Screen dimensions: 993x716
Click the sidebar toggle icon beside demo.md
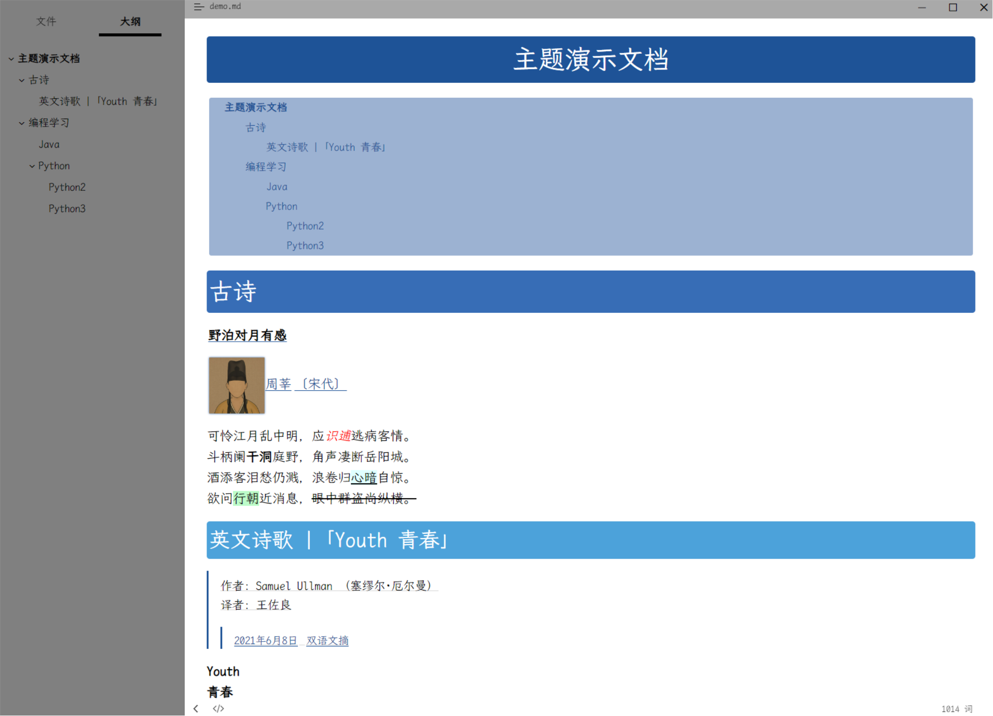click(199, 7)
